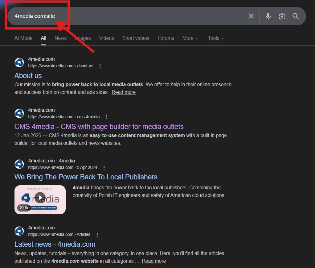Open Google Lens image search icon
Screen dimensions: 315x268
tap(282, 16)
